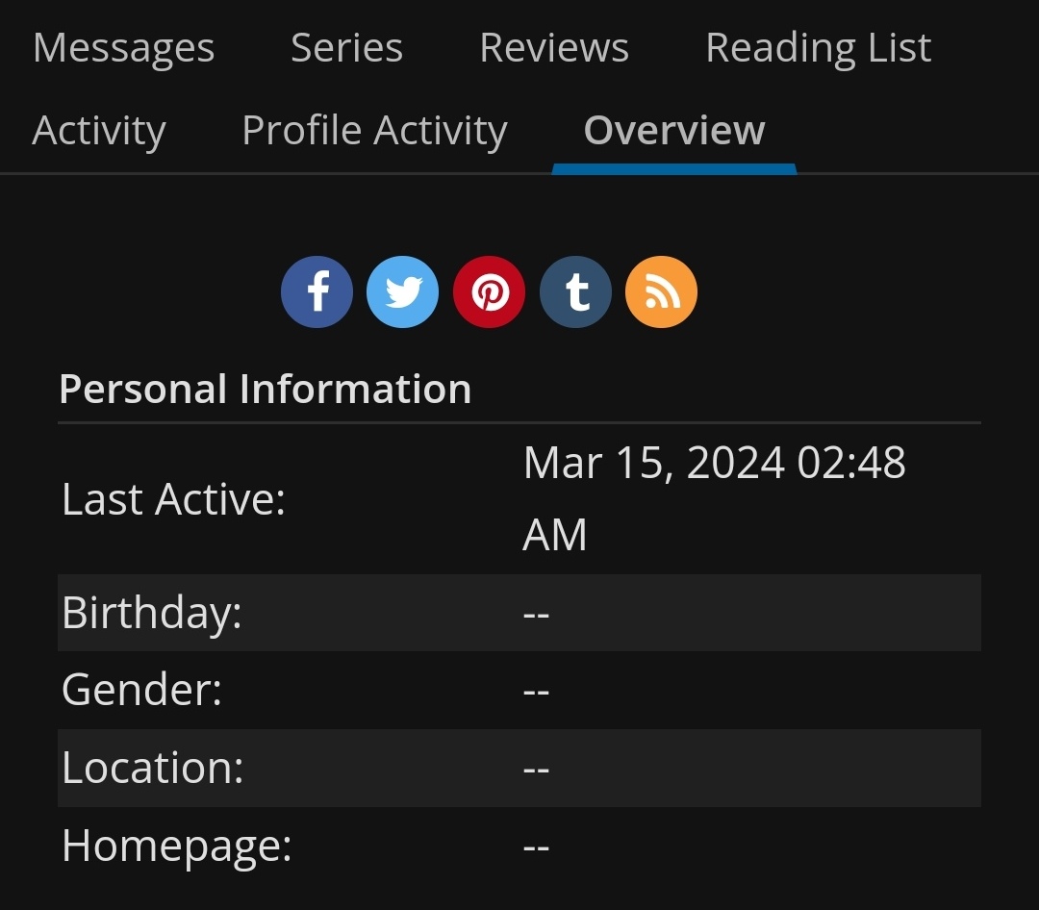Click the Birthday row label
This screenshot has height=910, width=1039.
coord(151,613)
